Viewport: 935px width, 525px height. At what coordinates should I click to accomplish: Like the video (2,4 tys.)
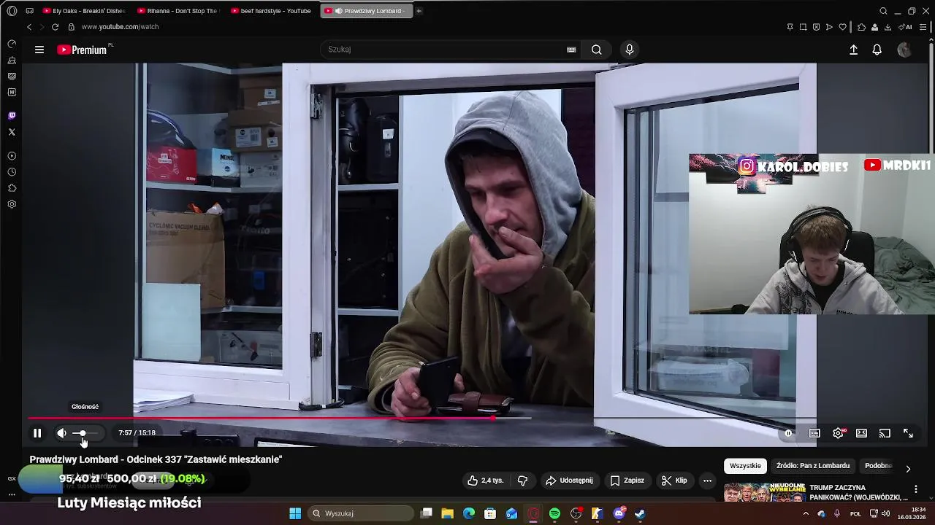point(486,481)
